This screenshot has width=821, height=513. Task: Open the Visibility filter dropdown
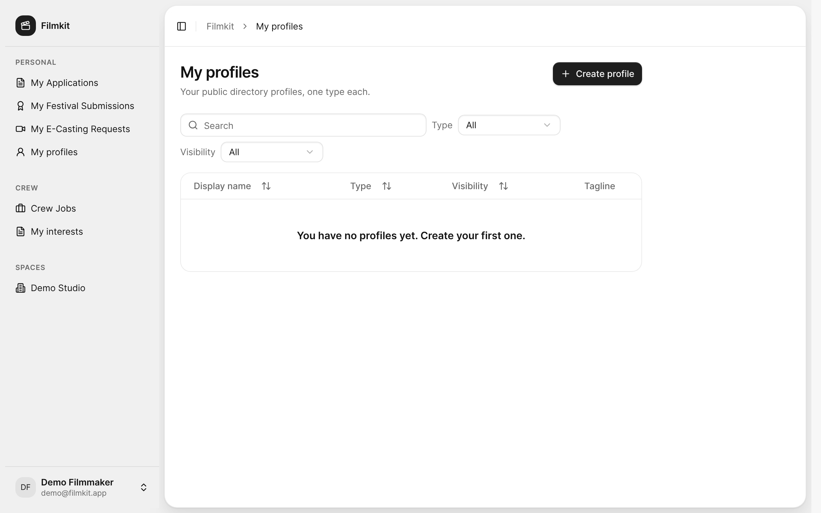(272, 152)
